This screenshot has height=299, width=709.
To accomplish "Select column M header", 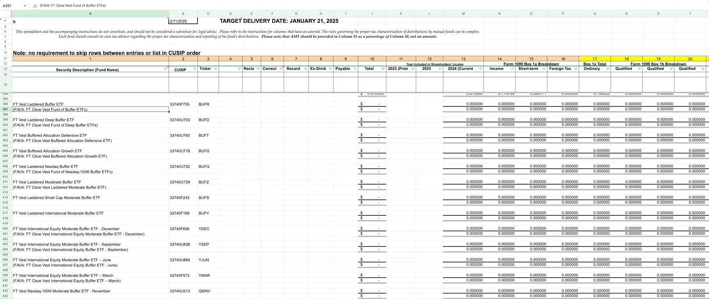I will coord(463,14).
